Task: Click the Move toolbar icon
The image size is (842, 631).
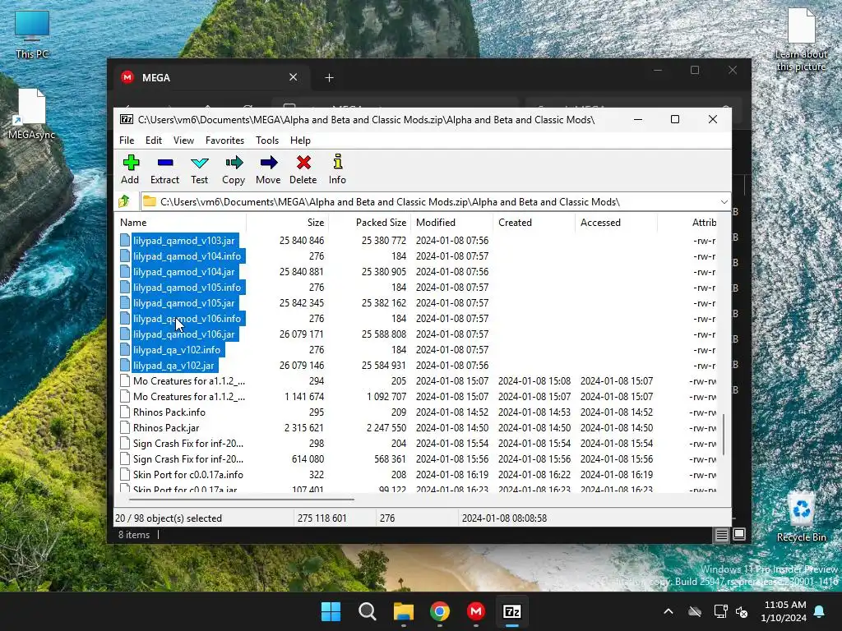Action: pos(269,163)
